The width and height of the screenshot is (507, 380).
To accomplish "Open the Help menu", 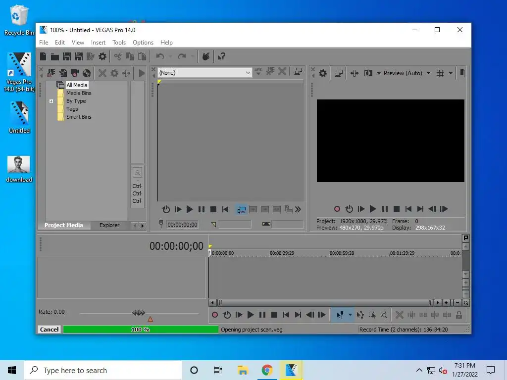I will click(x=166, y=43).
